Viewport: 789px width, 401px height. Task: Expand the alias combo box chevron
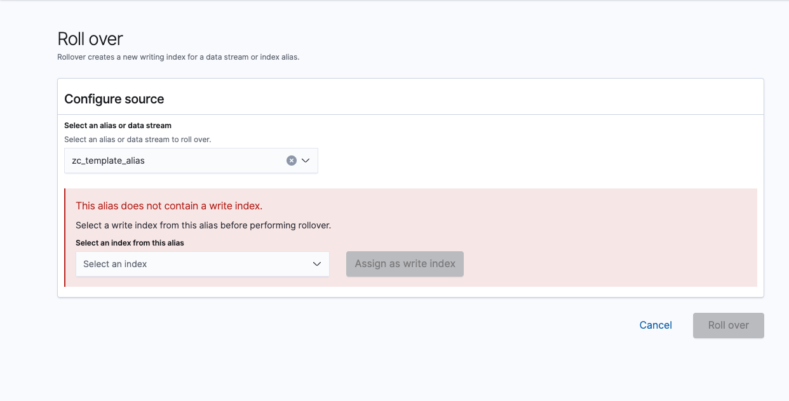(306, 161)
